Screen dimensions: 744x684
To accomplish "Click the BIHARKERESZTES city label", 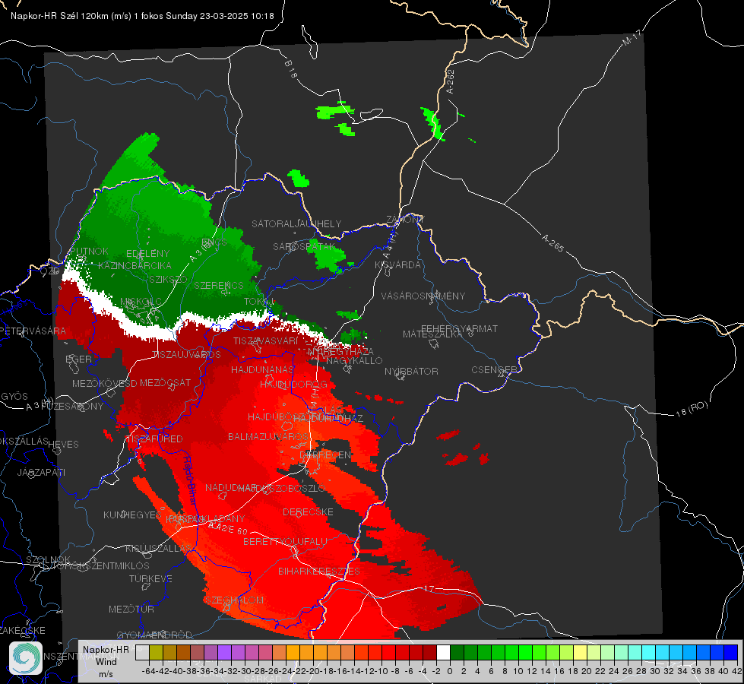I will click(x=319, y=571).
